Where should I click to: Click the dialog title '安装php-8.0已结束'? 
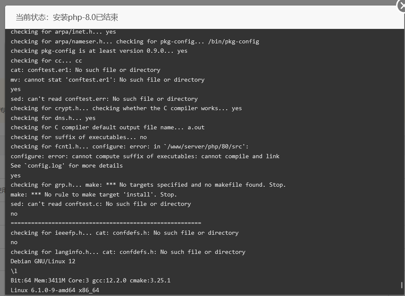click(x=86, y=17)
